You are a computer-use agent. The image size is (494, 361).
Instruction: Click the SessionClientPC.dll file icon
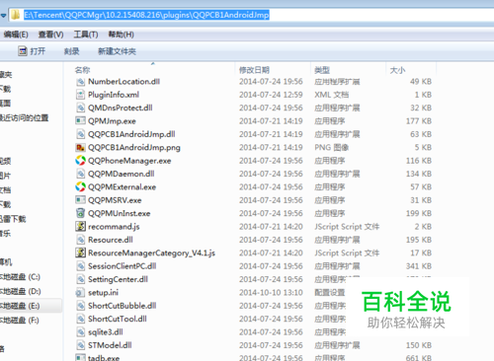point(80,265)
